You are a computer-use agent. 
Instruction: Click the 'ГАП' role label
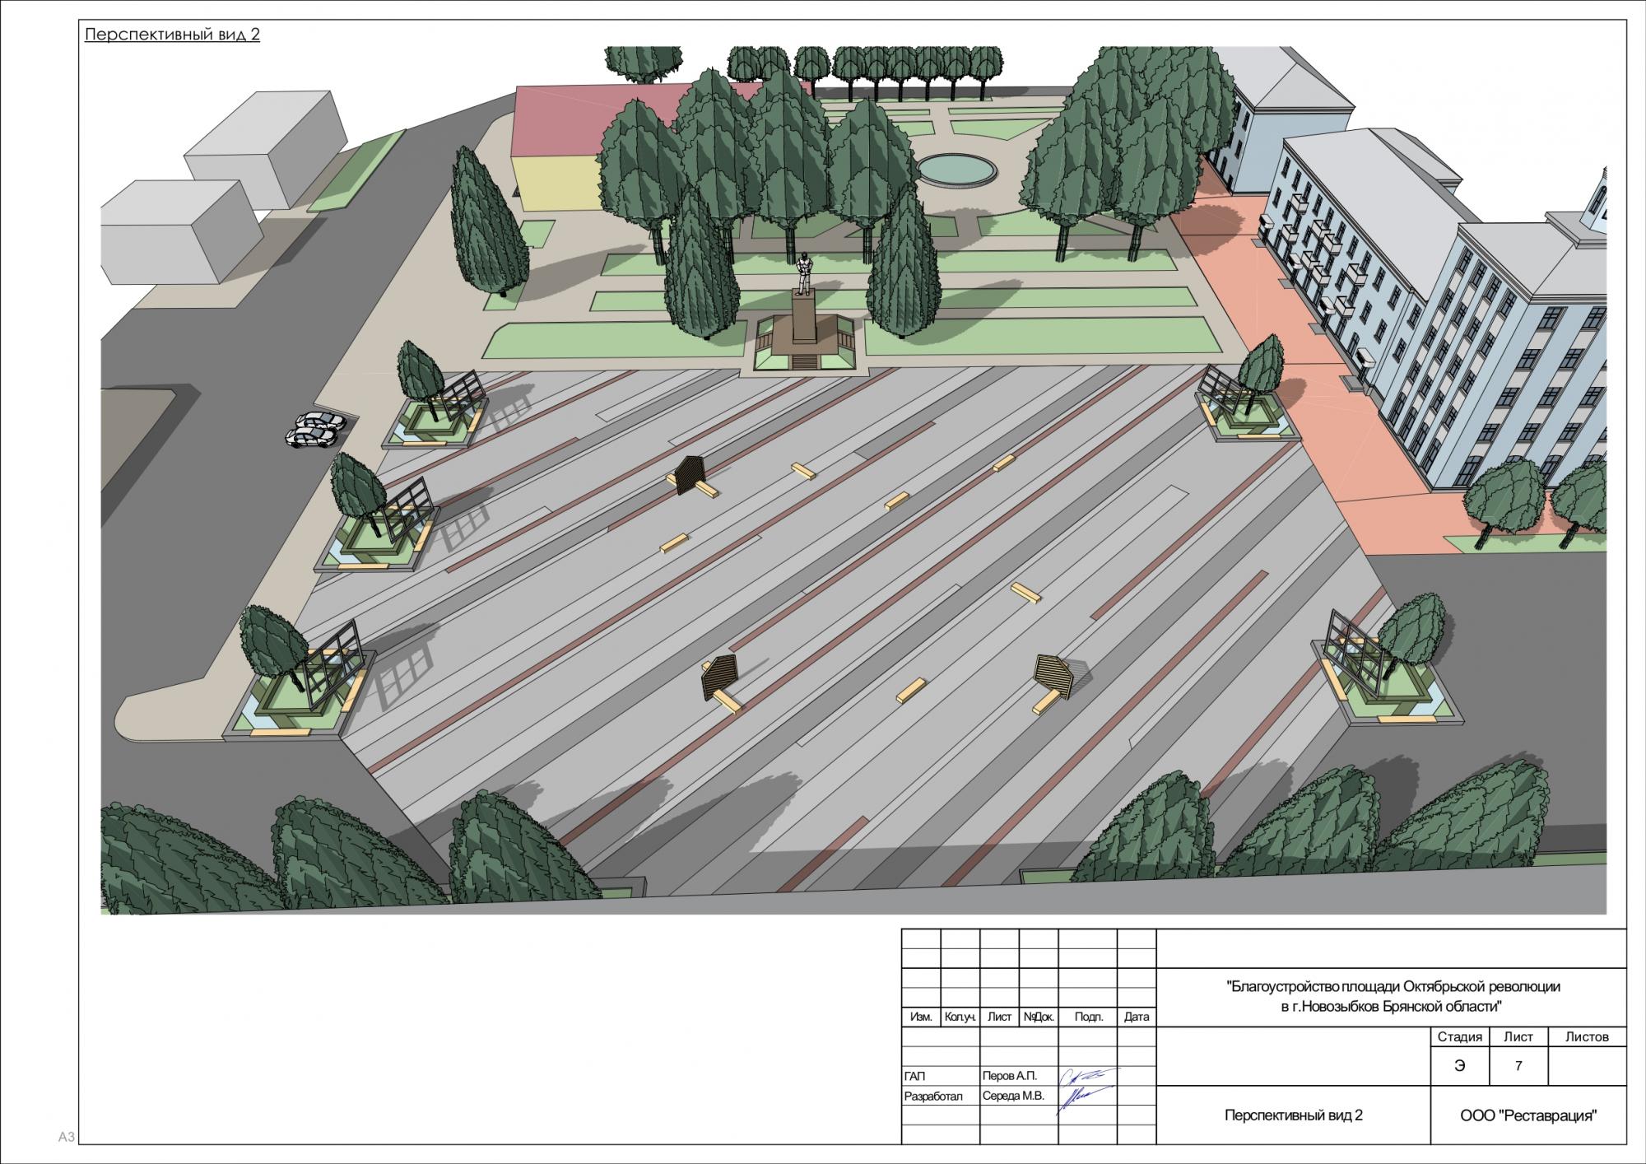point(914,1076)
